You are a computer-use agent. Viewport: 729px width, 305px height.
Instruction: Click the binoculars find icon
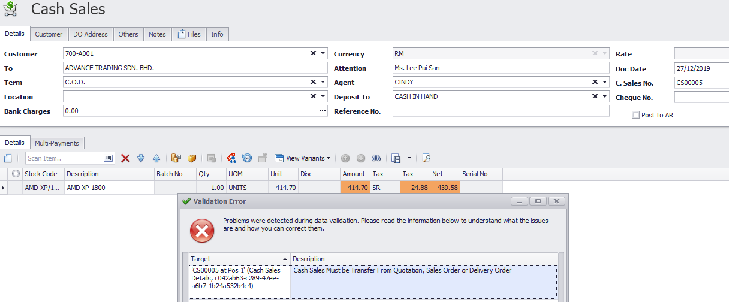376,158
